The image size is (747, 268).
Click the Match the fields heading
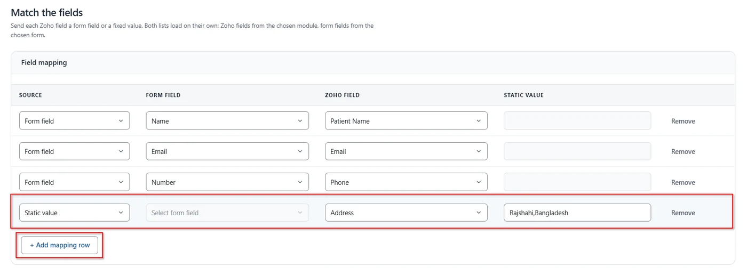[x=47, y=12]
